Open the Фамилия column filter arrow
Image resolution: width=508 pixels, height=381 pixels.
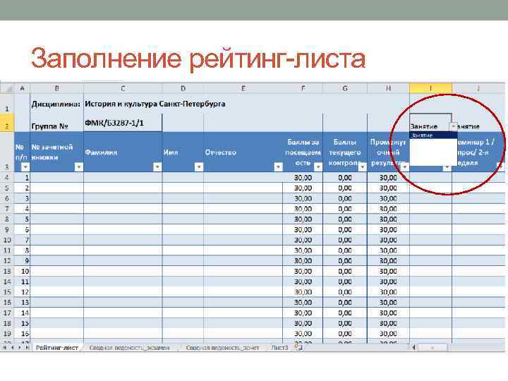[157, 167]
